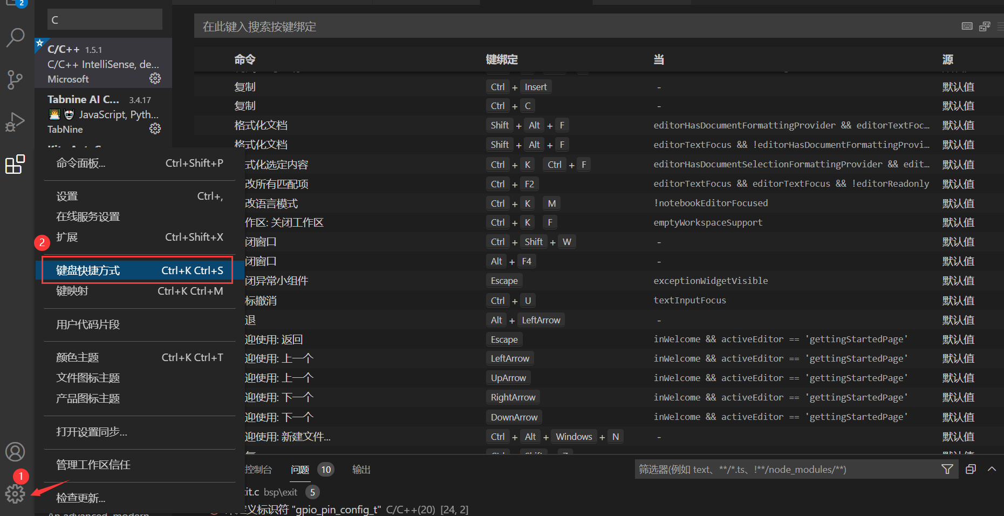Select 命令面板... menu entry
This screenshot has height=516, width=1004.
(140, 163)
